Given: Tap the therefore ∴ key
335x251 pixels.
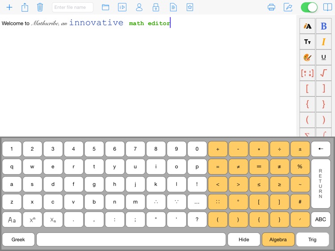Looking at the screenshot, I should (156, 202).
